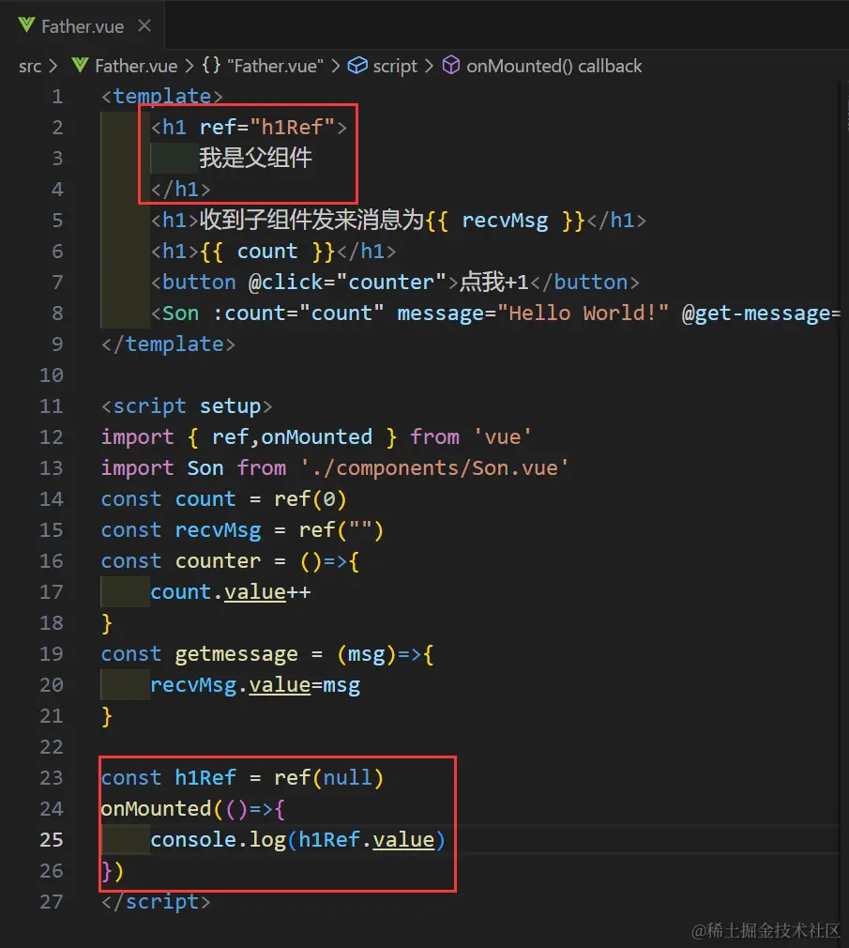The width and height of the screenshot is (849, 948).
Task: Expand chevron after Father.vue file breadcrumb
Action: 190,66
